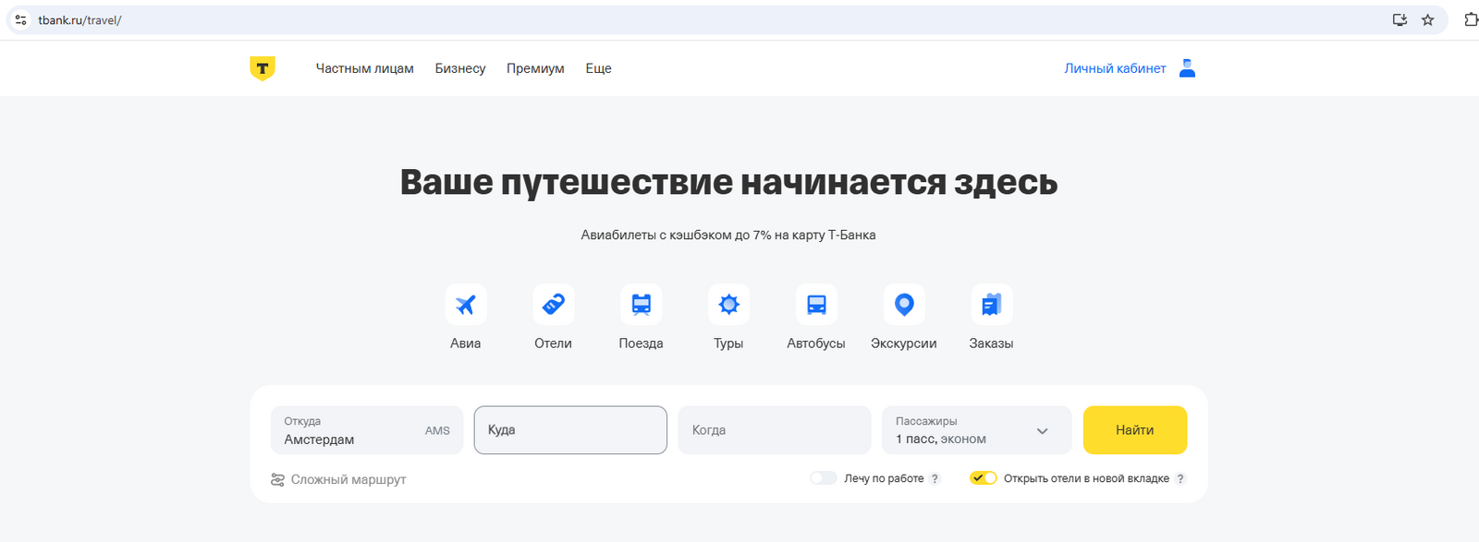Open Личный кабинет link
The height and width of the screenshot is (542, 1479).
click(1115, 68)
